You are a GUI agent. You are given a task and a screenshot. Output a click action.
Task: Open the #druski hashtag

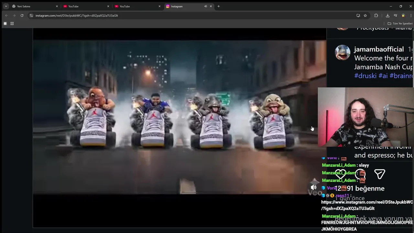(x=365, y=75)
